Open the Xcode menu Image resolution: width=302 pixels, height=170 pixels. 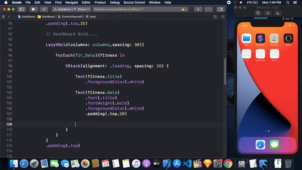[x=17, y=2]
